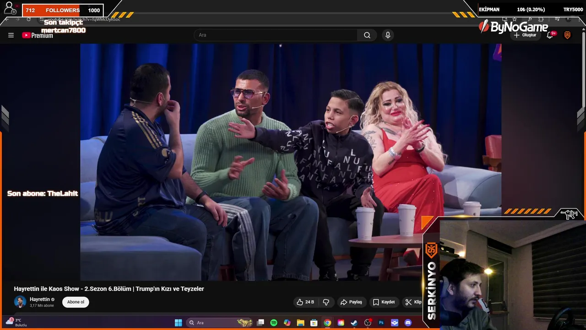Screen dimensions: 586x330
Task: Click the search magnifier button
Action: coord(367,35)
